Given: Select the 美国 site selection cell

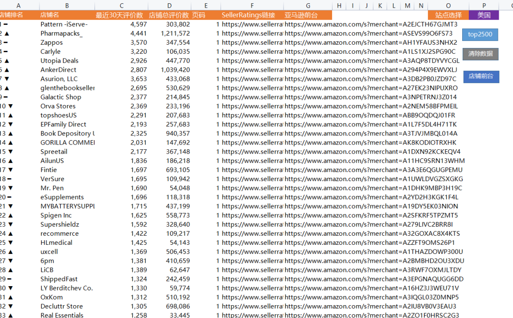Looking at the screenshot, I should pyautogui.click(x=484, y=15).
